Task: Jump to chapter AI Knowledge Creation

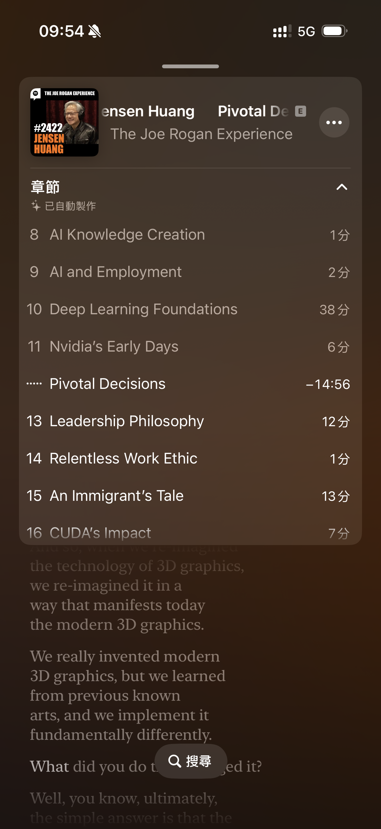Action: 127,235
